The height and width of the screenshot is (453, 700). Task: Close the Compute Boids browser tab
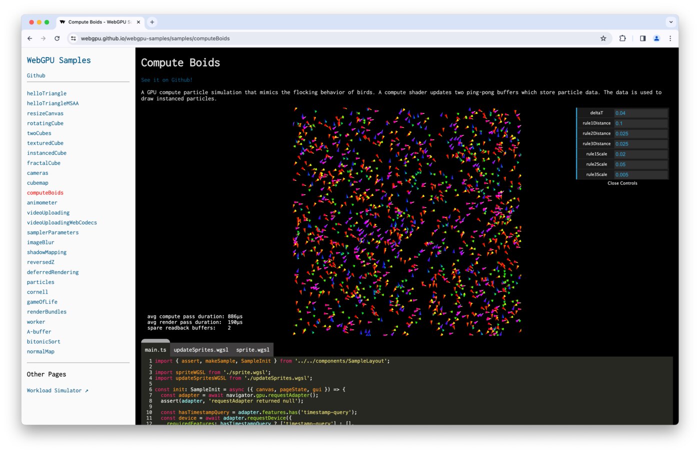(138, 22)
